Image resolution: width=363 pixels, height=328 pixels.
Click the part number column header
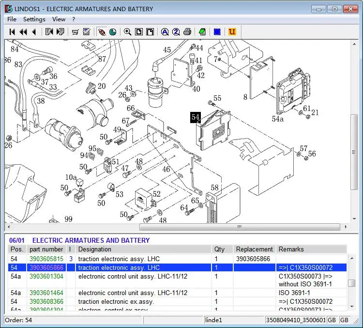point(46,249)
